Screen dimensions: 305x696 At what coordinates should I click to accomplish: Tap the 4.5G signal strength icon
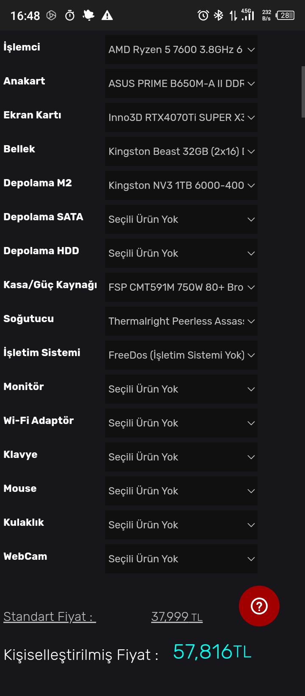coord(248,15)
